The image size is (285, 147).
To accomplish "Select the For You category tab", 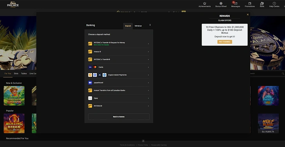I will 8,73.
